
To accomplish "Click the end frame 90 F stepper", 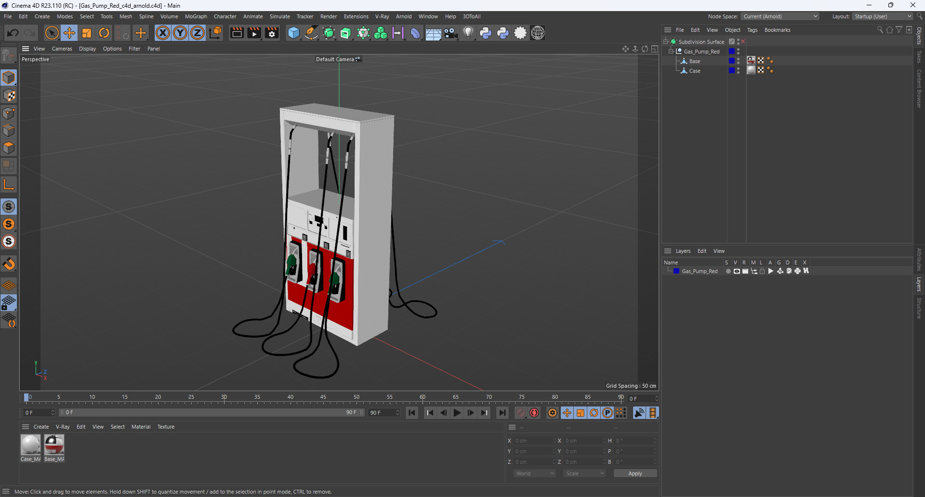I will pos(397,413).
